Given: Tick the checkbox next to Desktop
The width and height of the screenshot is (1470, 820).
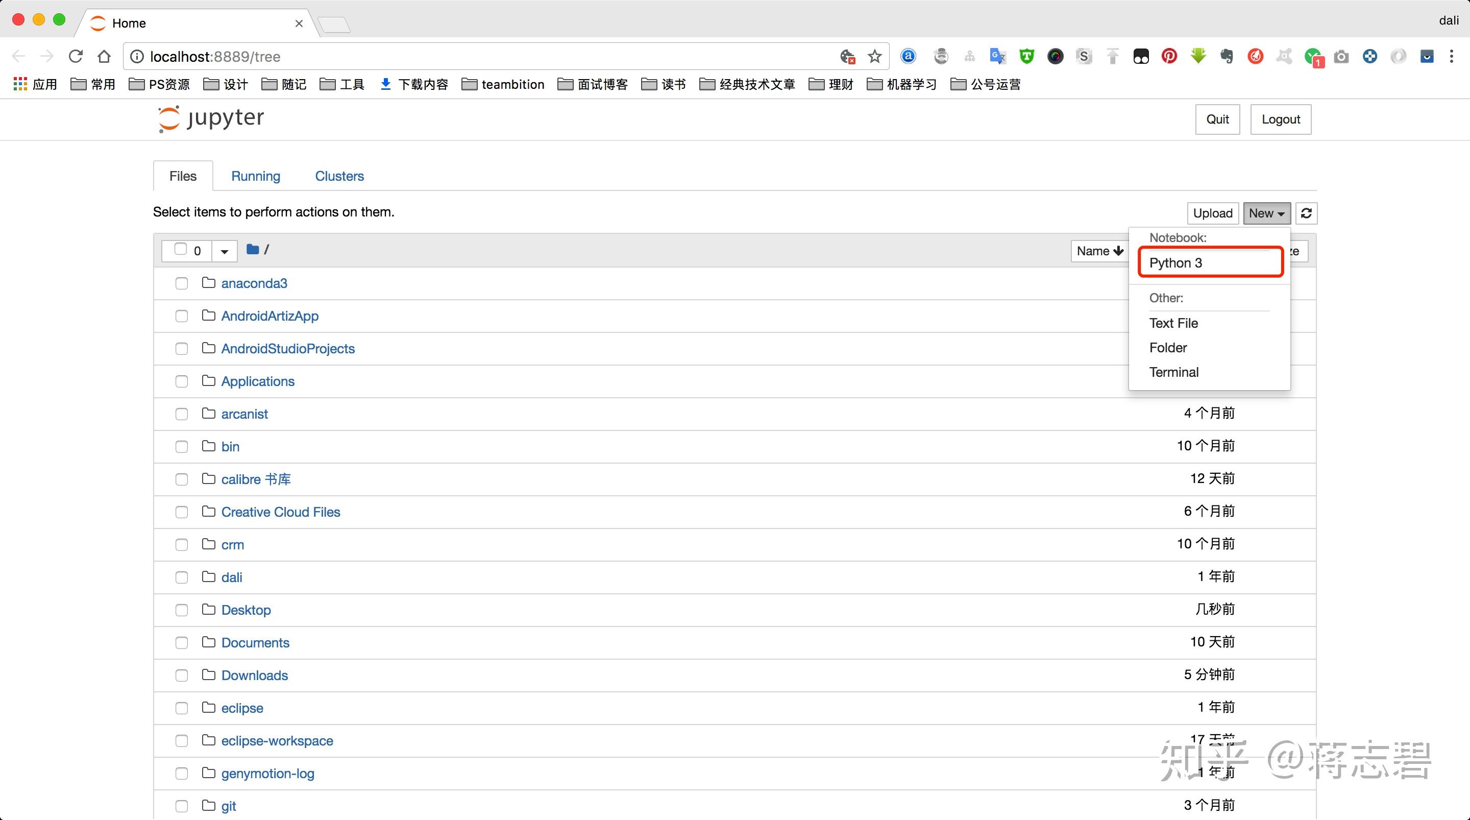Looking at the screenshot, I should [182, 610].
